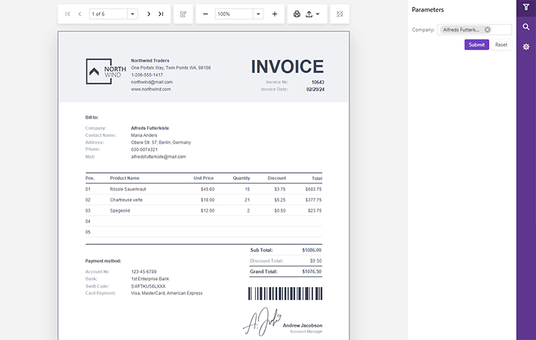The height and width of the screenshot is (340, 536).
Task: Toggle the multipage mode icon
Action: click(340, 14)
